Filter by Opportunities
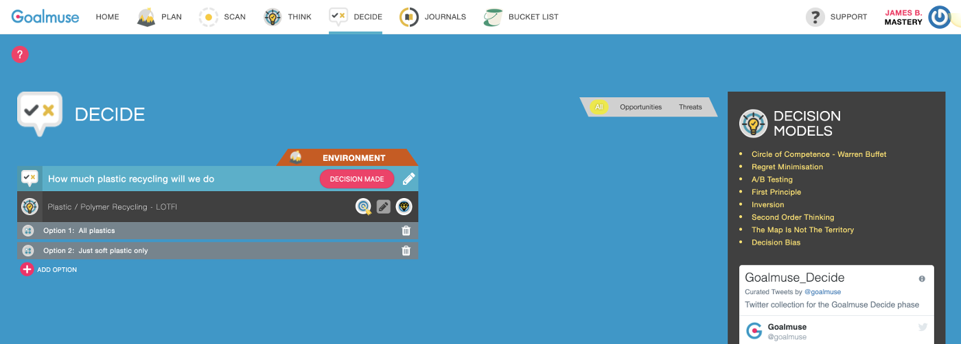The width and height of the screenshot is (961, 344). click(x=640, y=107)
